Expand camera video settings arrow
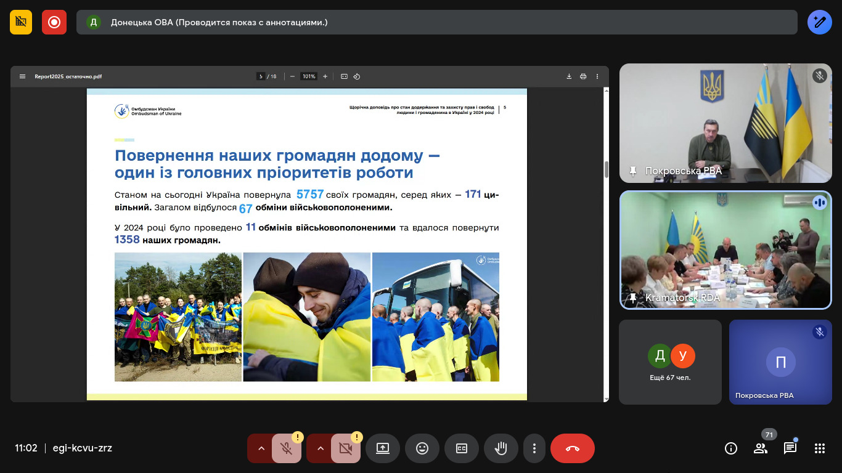 tap(321, 448)
